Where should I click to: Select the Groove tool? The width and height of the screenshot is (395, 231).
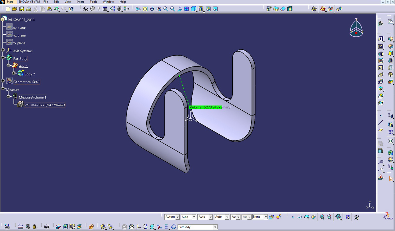coord(380,61)
